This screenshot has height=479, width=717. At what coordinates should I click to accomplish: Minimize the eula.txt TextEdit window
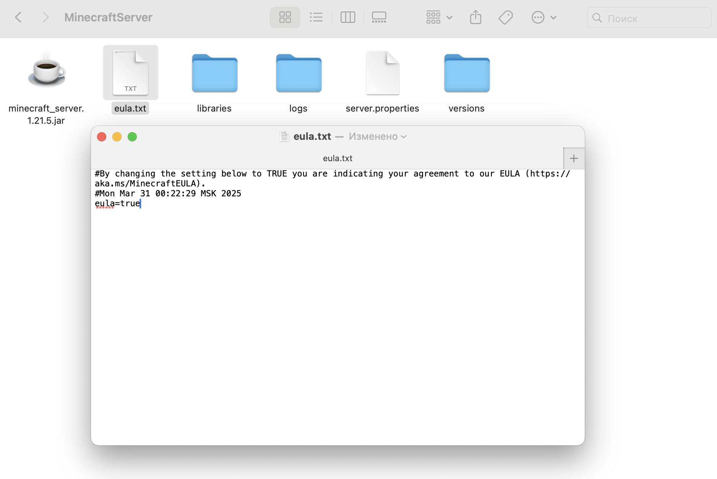click(x=117, y=137)
